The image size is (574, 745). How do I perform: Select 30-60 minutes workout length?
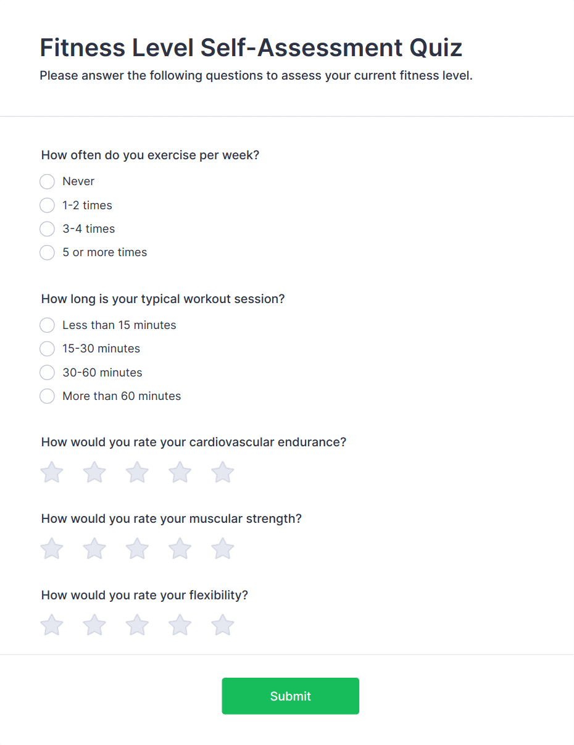pos(48,373)
